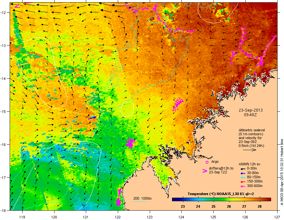Viewport: 284px width, 220px height.
Task: Select the black 0-30m arrow legend symbol
Action: 243,169
